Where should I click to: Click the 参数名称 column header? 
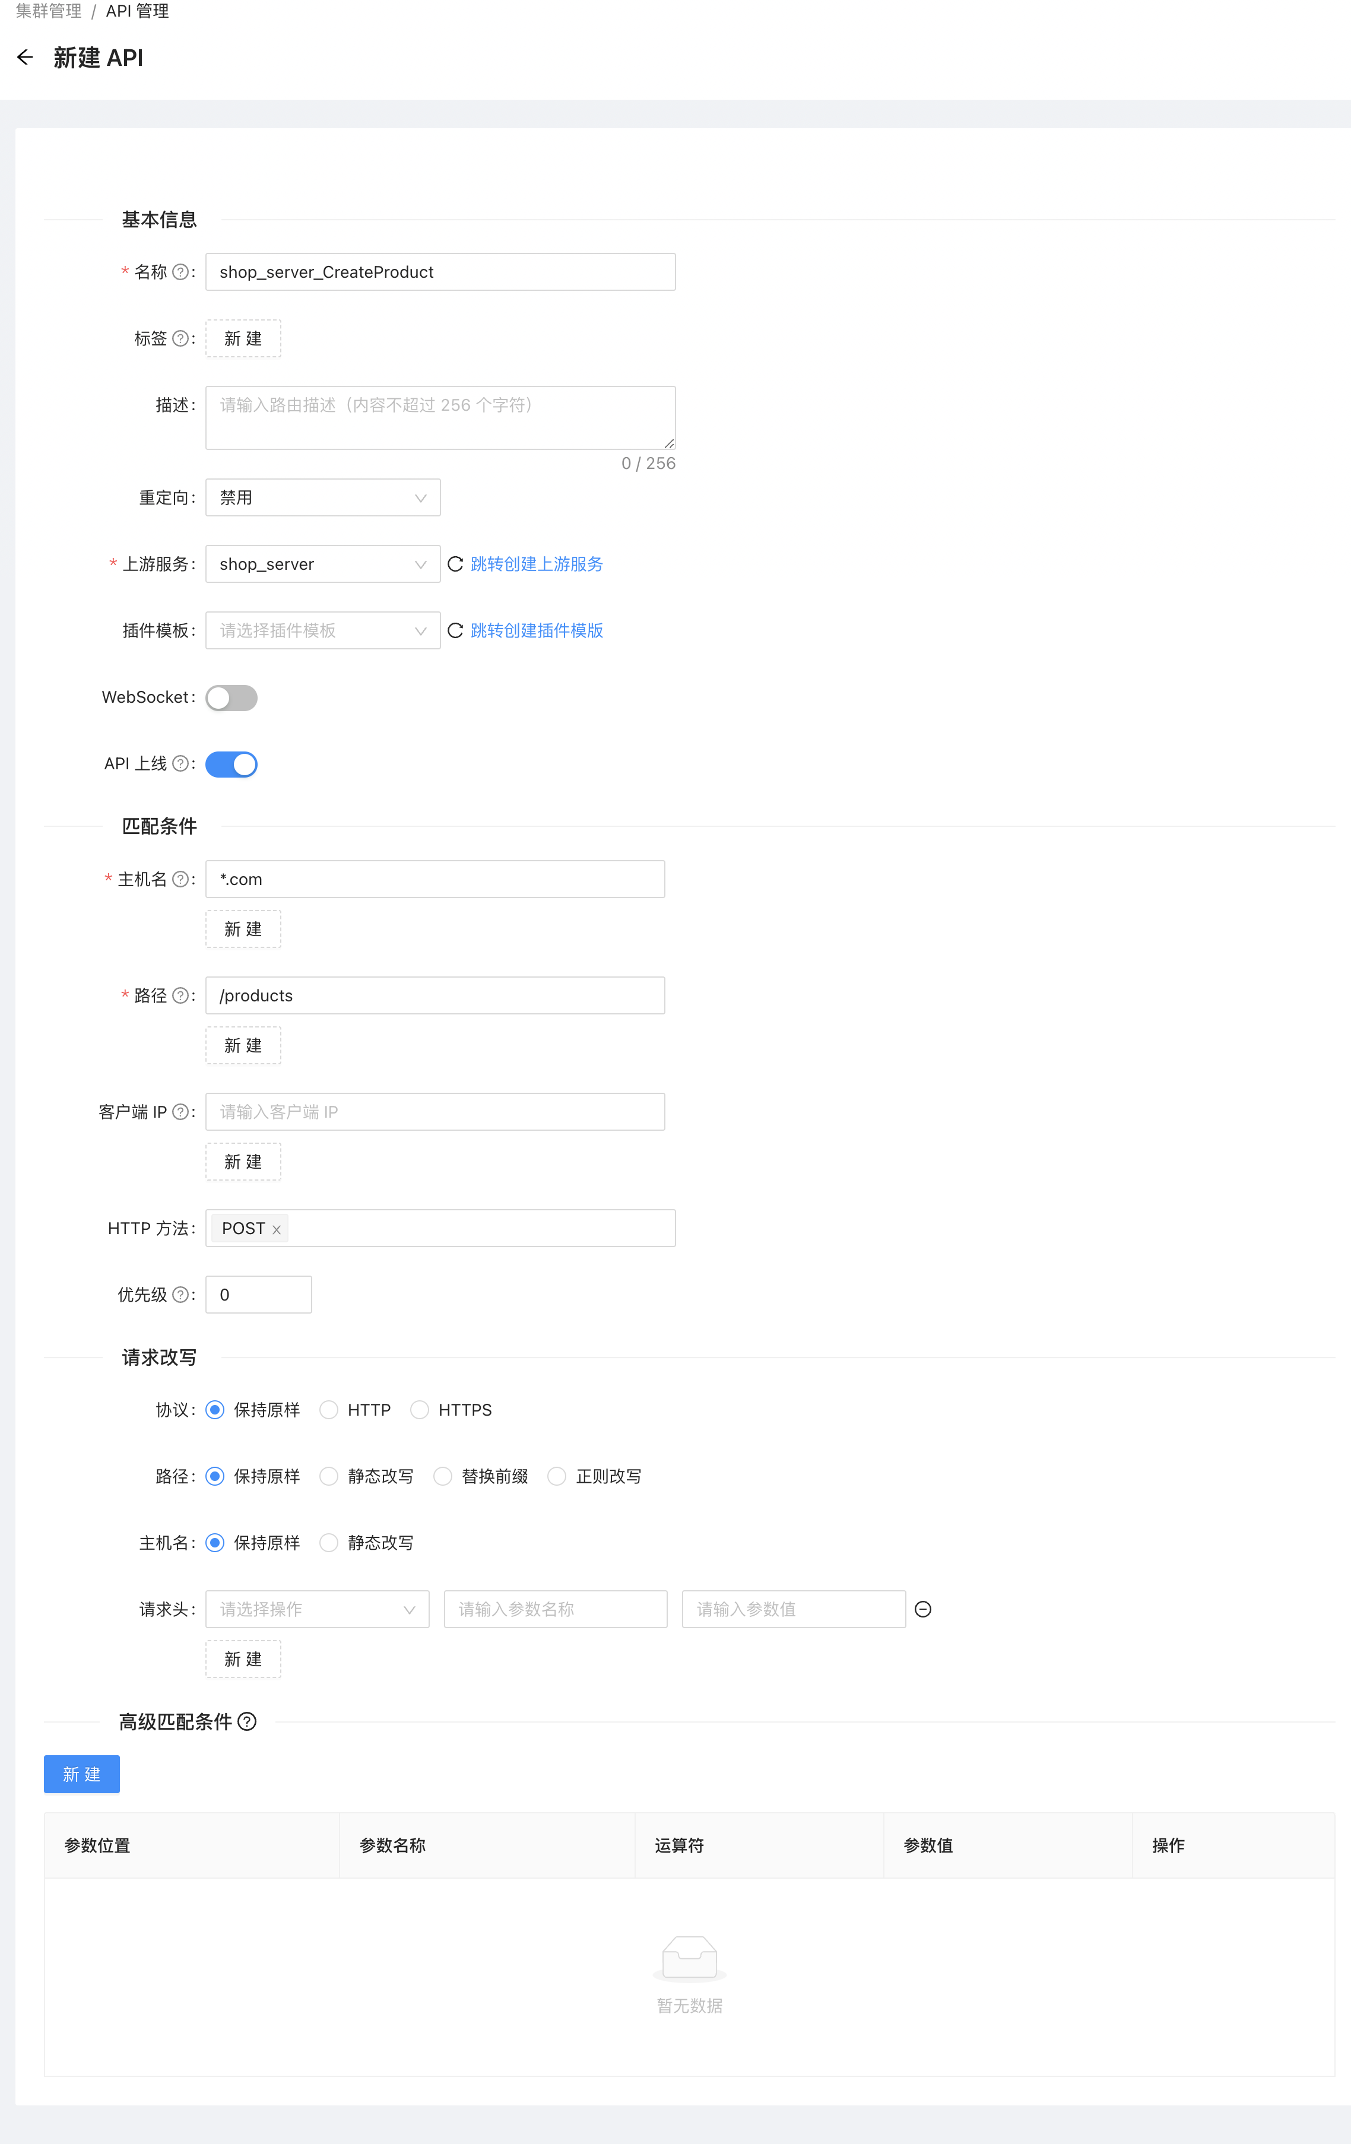point(487,1846)
